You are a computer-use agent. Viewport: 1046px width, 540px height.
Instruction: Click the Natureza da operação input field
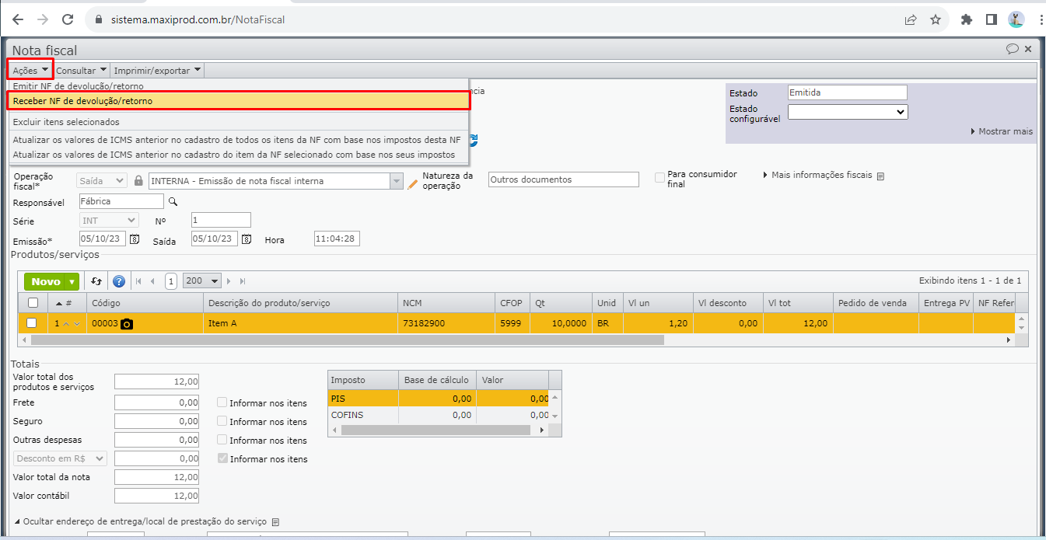pyautogui.click(x=563, y=179)
